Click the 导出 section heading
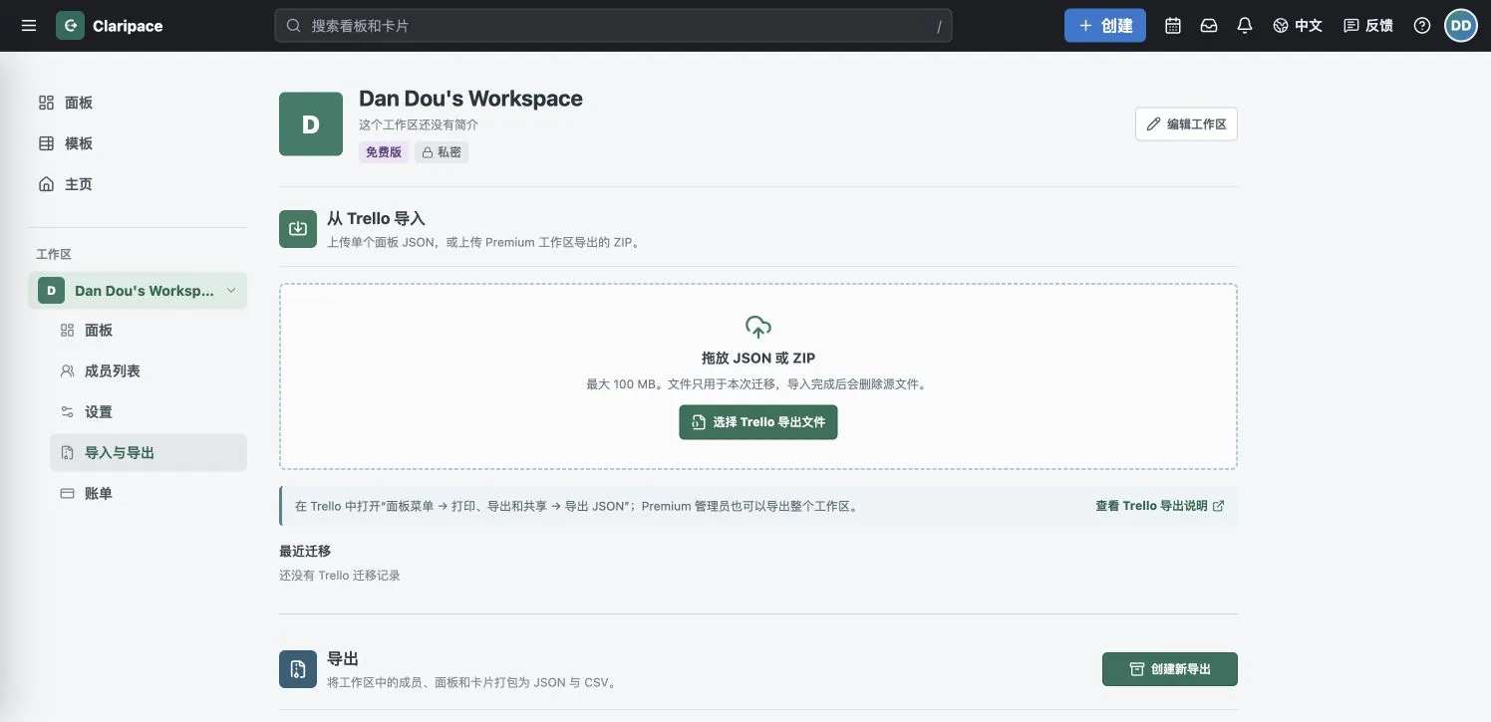The width and height of the screenshot is (1491, 722). point(343,659)
